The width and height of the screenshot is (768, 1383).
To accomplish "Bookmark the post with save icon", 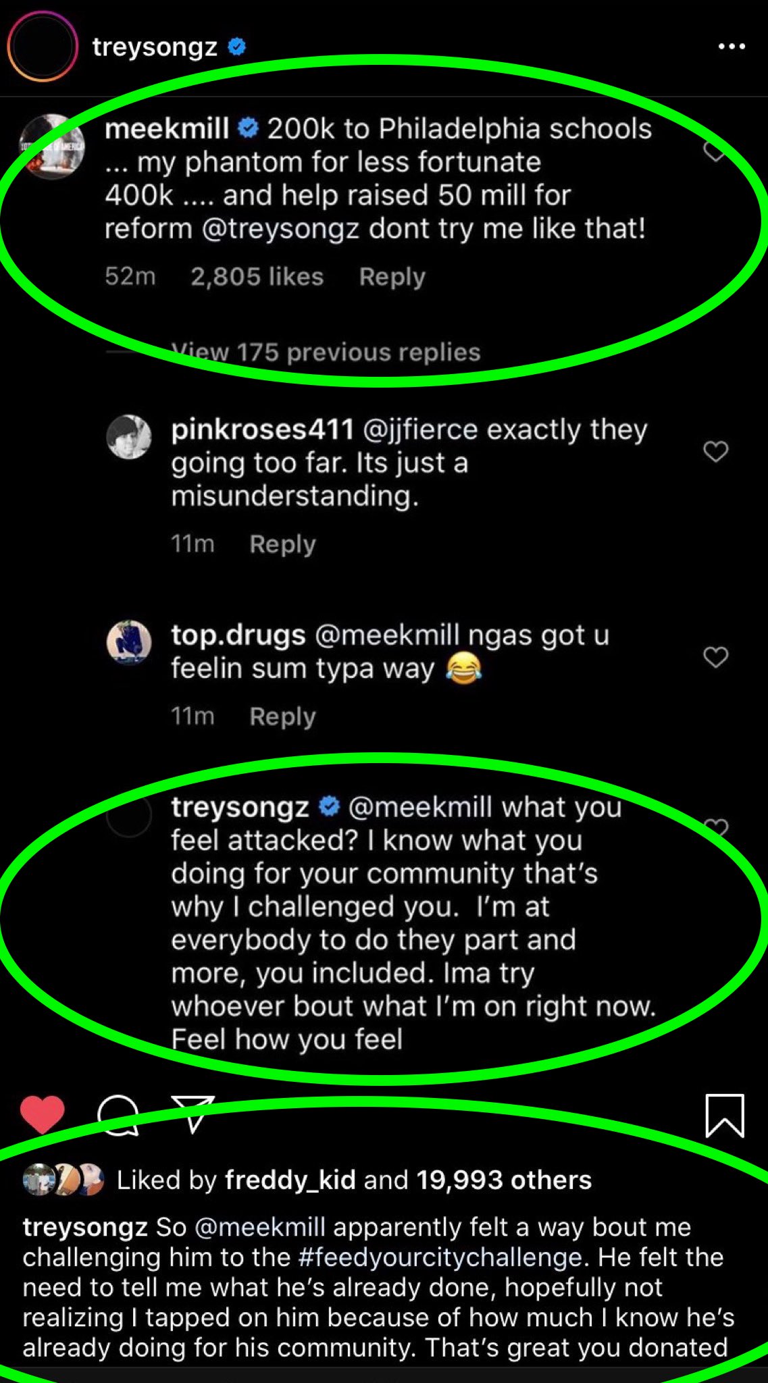I will 725,1116.
